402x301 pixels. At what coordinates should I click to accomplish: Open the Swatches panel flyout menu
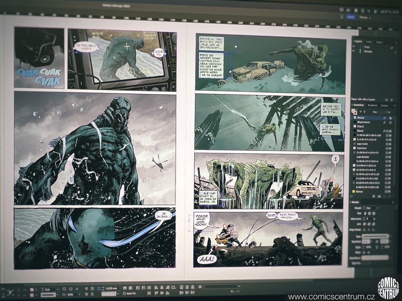[x=395, y=105]
